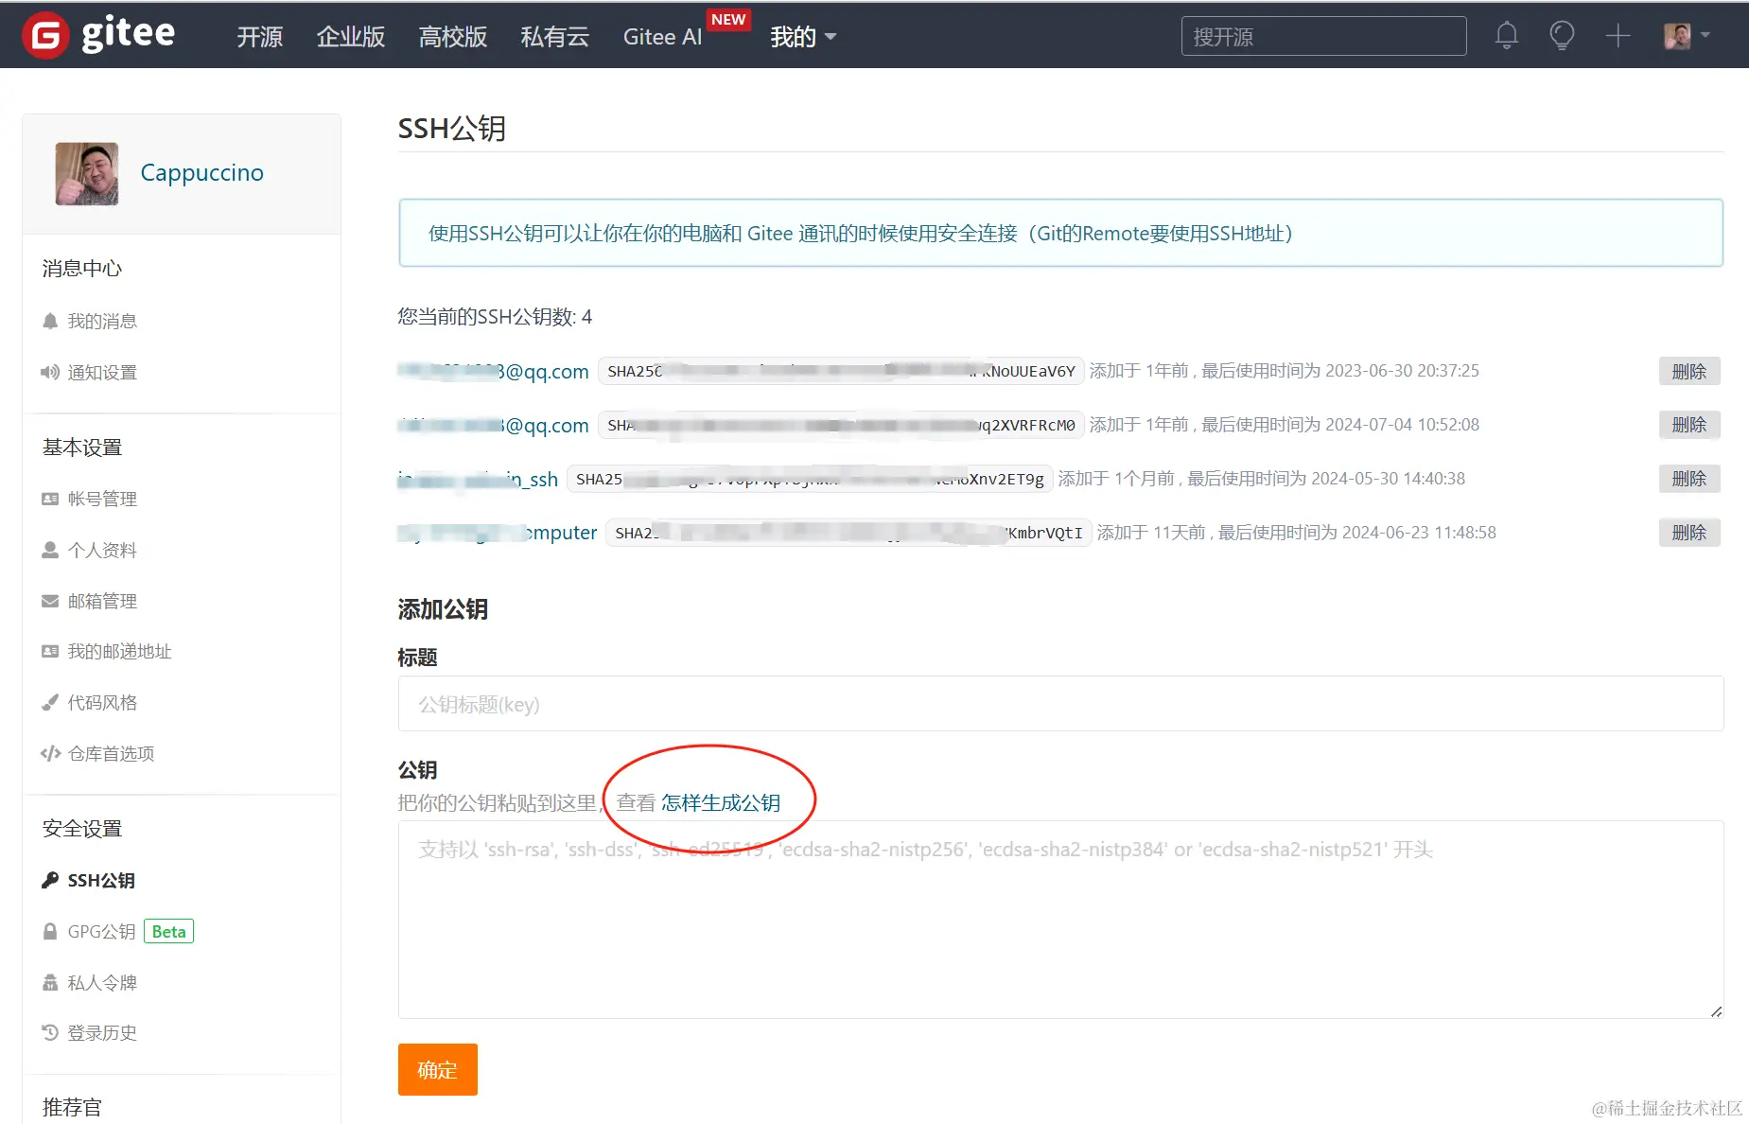Open GPG公钥 settings
The height and width of the screenshot is (1124, 1749).
pyautogui.click(x=101, y=931)
